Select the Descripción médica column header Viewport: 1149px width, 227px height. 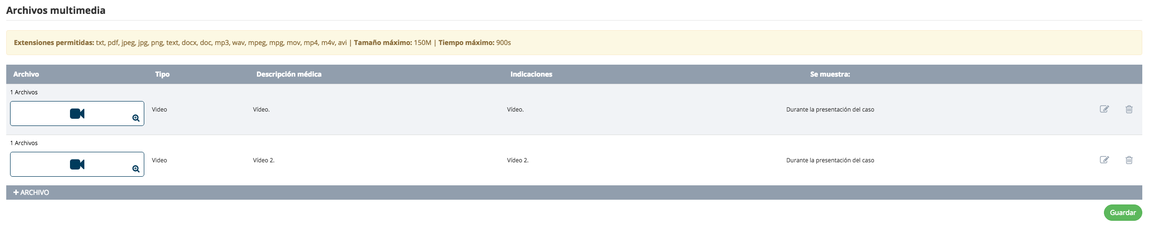tap(289, 74)
